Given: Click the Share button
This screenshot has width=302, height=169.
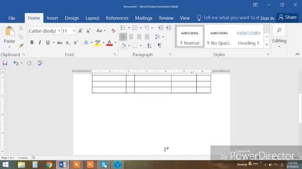Looking at the screenshot, I should click(x=287, y=17).
